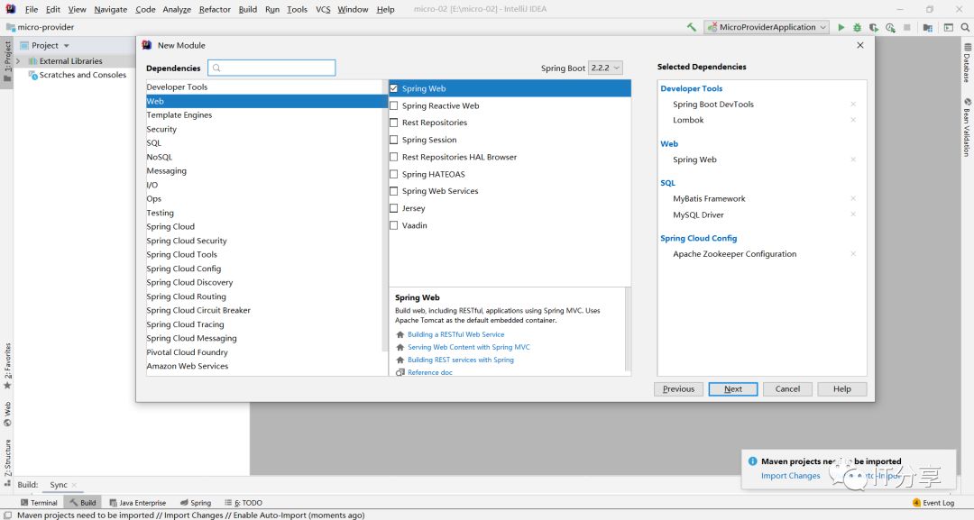974x520 pixels.
Task: Enable the Spring HATEOAS checkbox
Action: pos(394,174)
